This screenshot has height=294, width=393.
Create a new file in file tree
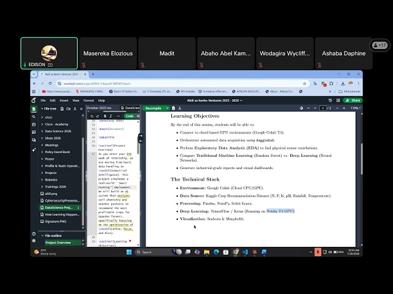click(x=62, y=109)
